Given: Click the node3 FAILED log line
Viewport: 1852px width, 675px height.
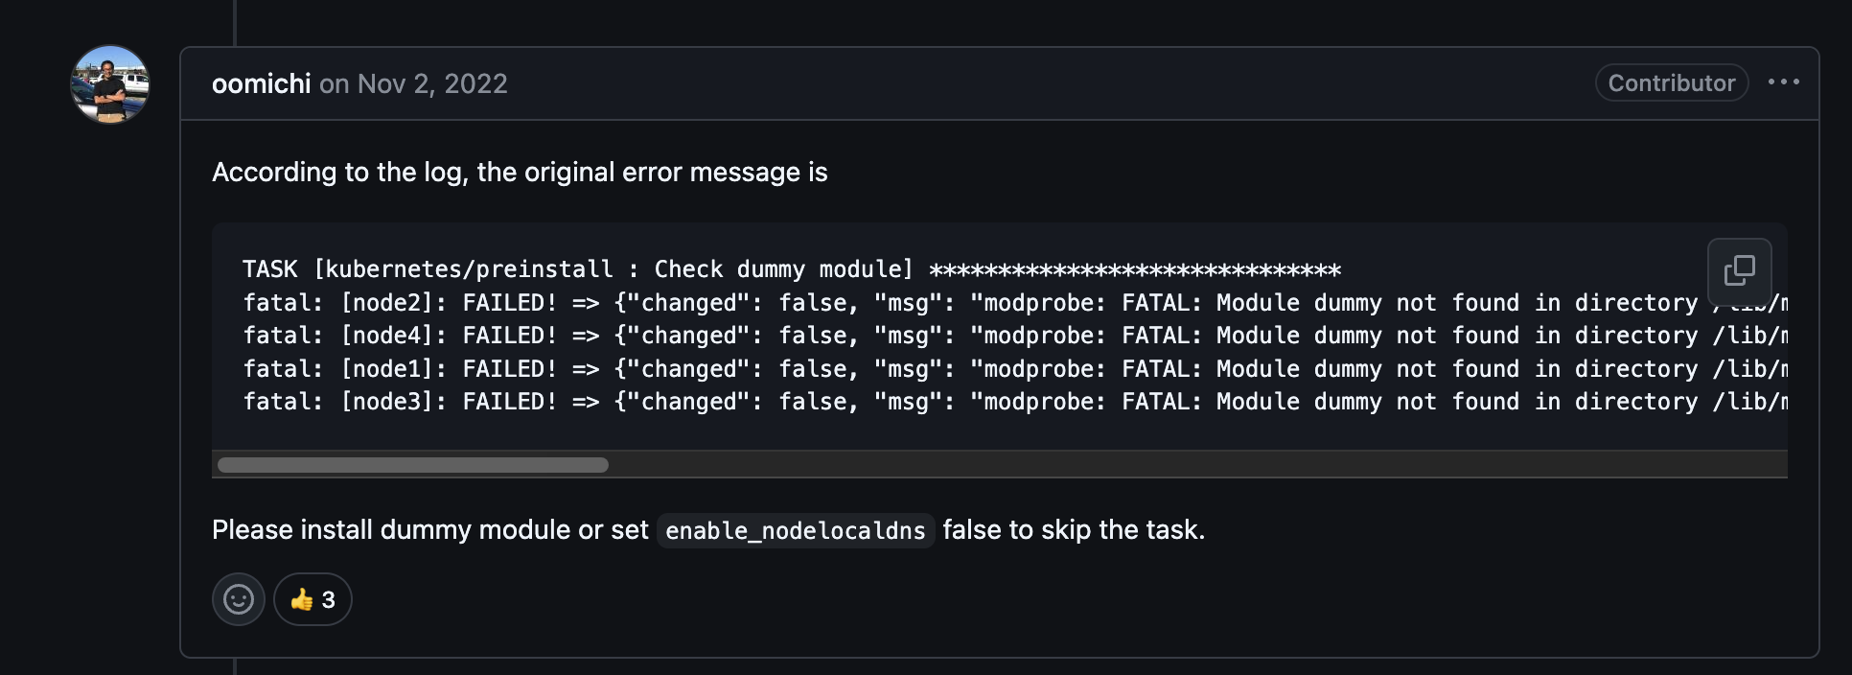Looking at the screenshot, I should coord(1015,402).
